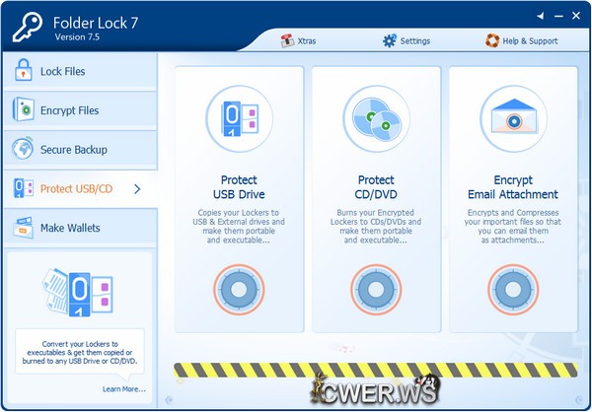Screen dimensions: 592x412
Task: Click the Folder Lock key logo icon
Action: pos(28,27)
